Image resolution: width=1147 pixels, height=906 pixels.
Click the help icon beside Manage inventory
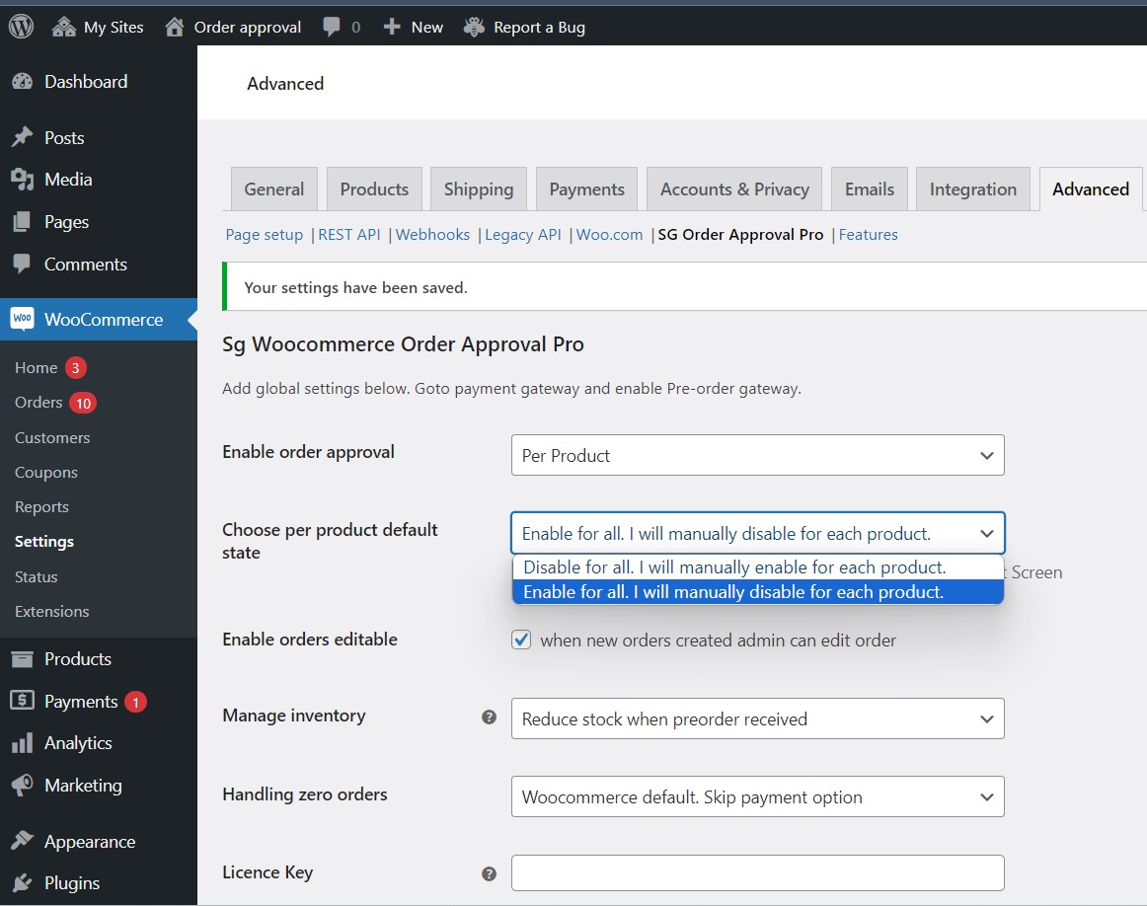point(489,717)
